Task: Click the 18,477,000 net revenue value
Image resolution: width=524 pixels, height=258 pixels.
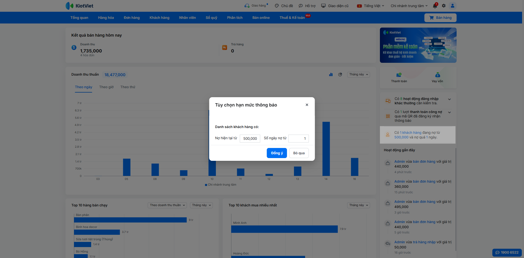Action: pyautogui.click(x=115, y=75)
